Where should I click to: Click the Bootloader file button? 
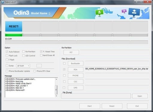click(75, 63)
